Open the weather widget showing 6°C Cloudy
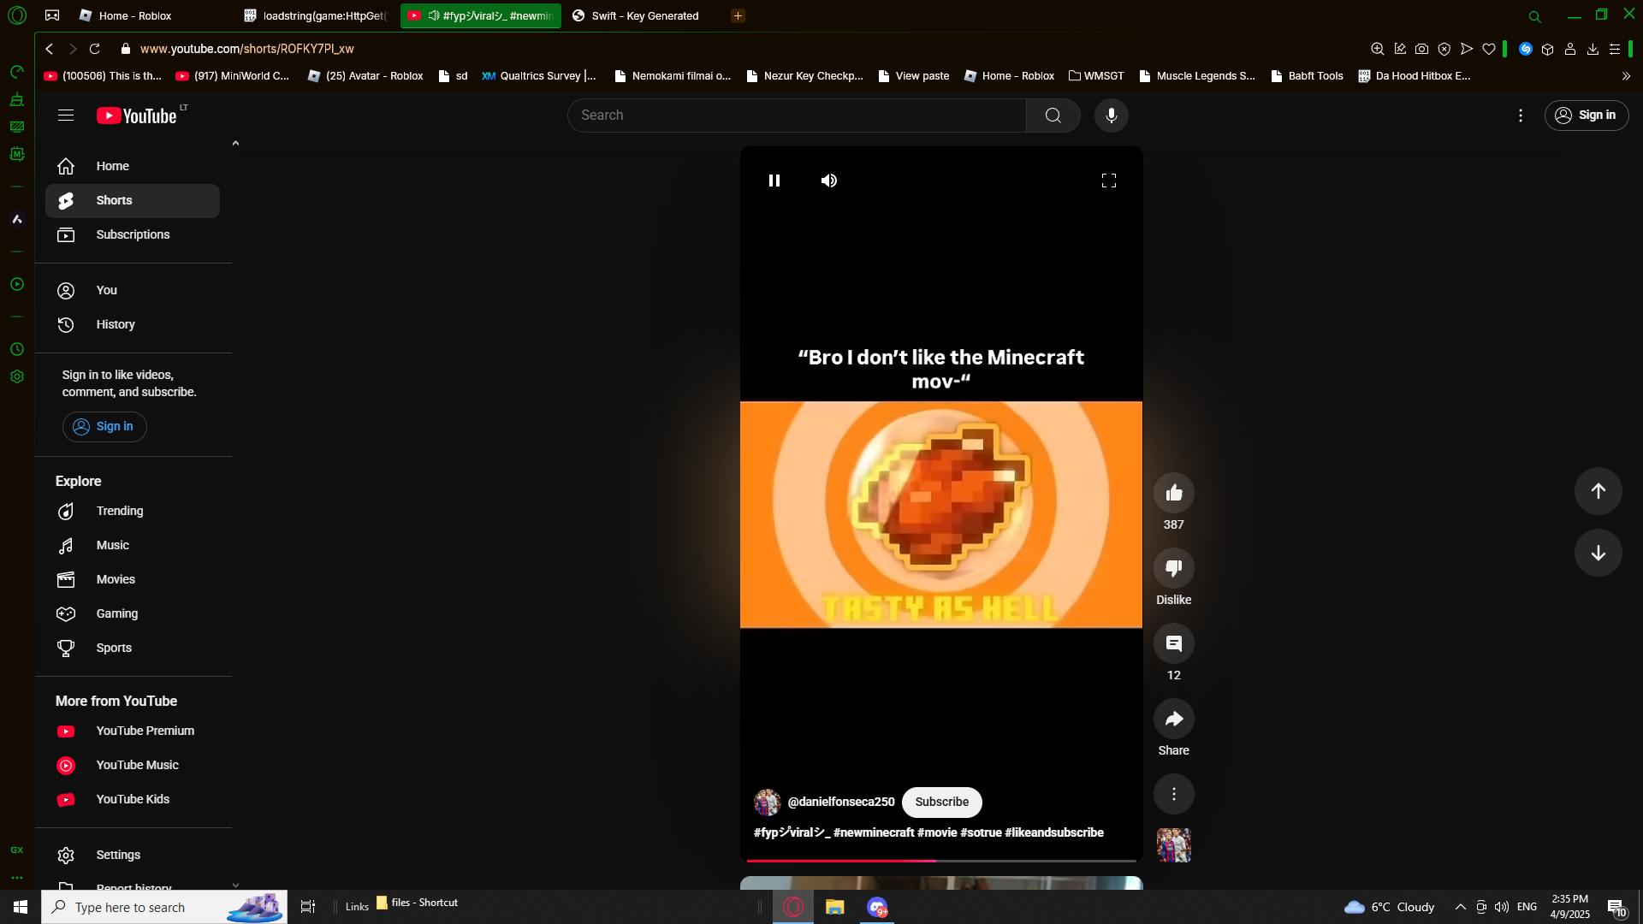1643x924 pixels. point(1390,907)
